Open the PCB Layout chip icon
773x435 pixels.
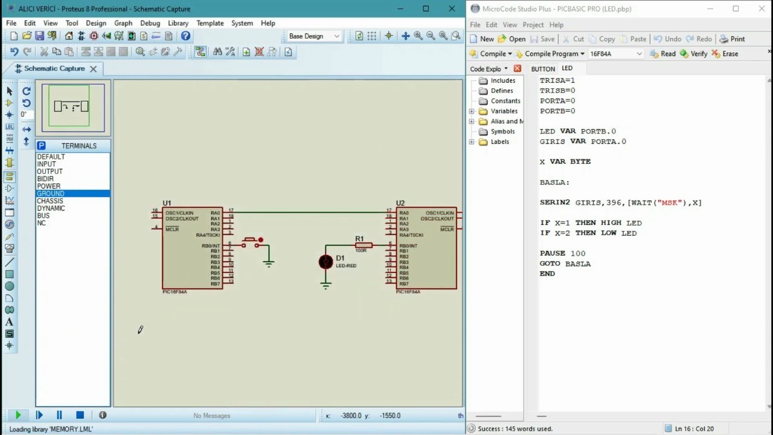(x=94, y=36)
